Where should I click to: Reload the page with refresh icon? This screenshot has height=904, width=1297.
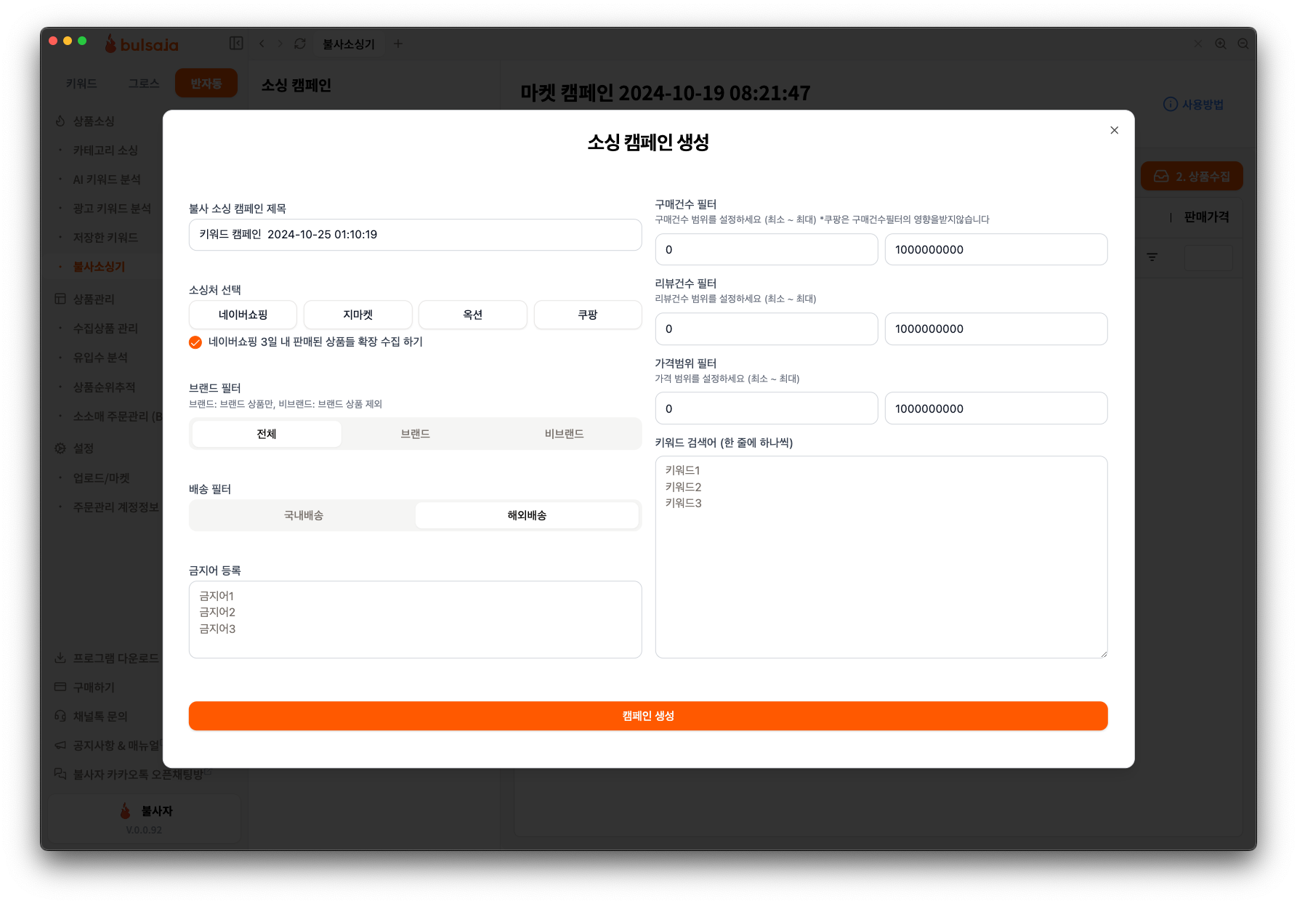[x=300, y=44]
